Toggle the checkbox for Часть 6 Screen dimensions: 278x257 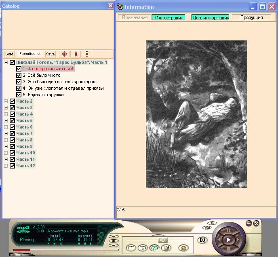pos(12,127)
